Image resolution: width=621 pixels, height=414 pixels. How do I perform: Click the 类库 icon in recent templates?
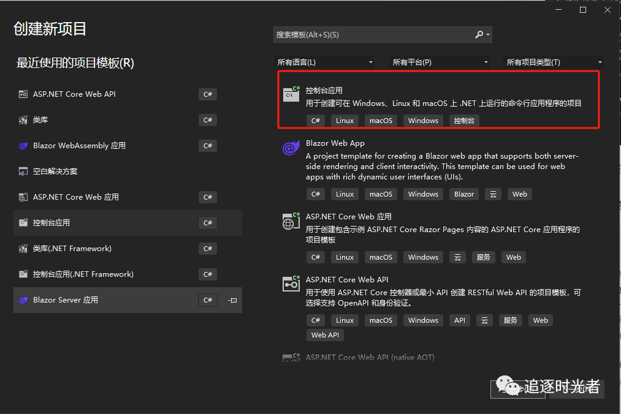pos(23,120)
